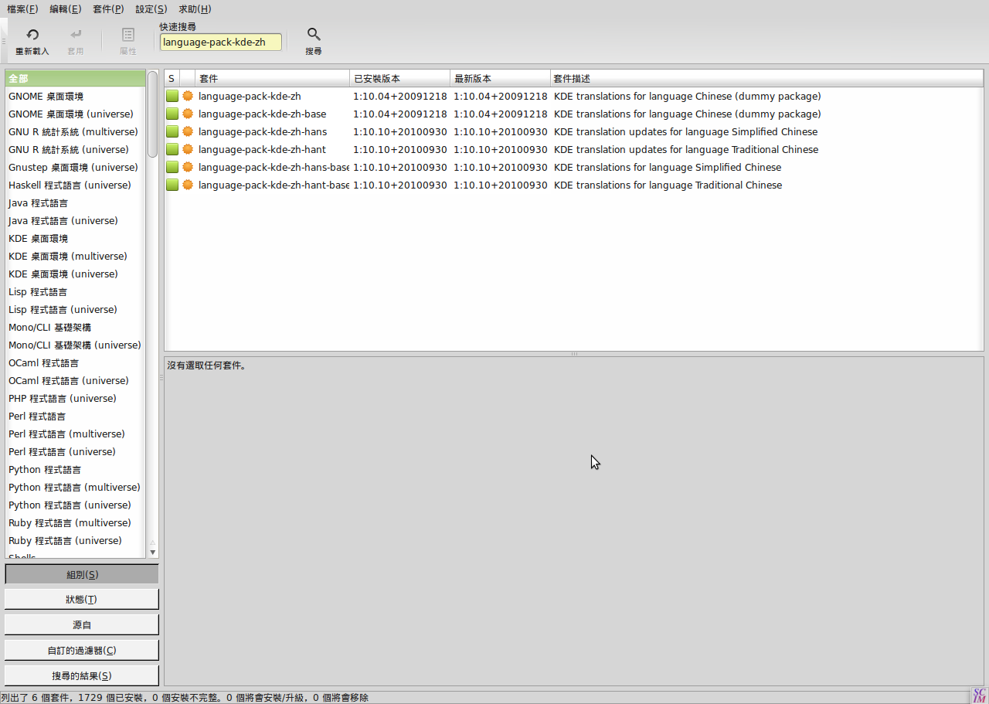Select GNOME 桌面環境 (universe) category
The width and height of the screenshot is (989, 704).
pyautogui.click(x=75, y=114)
